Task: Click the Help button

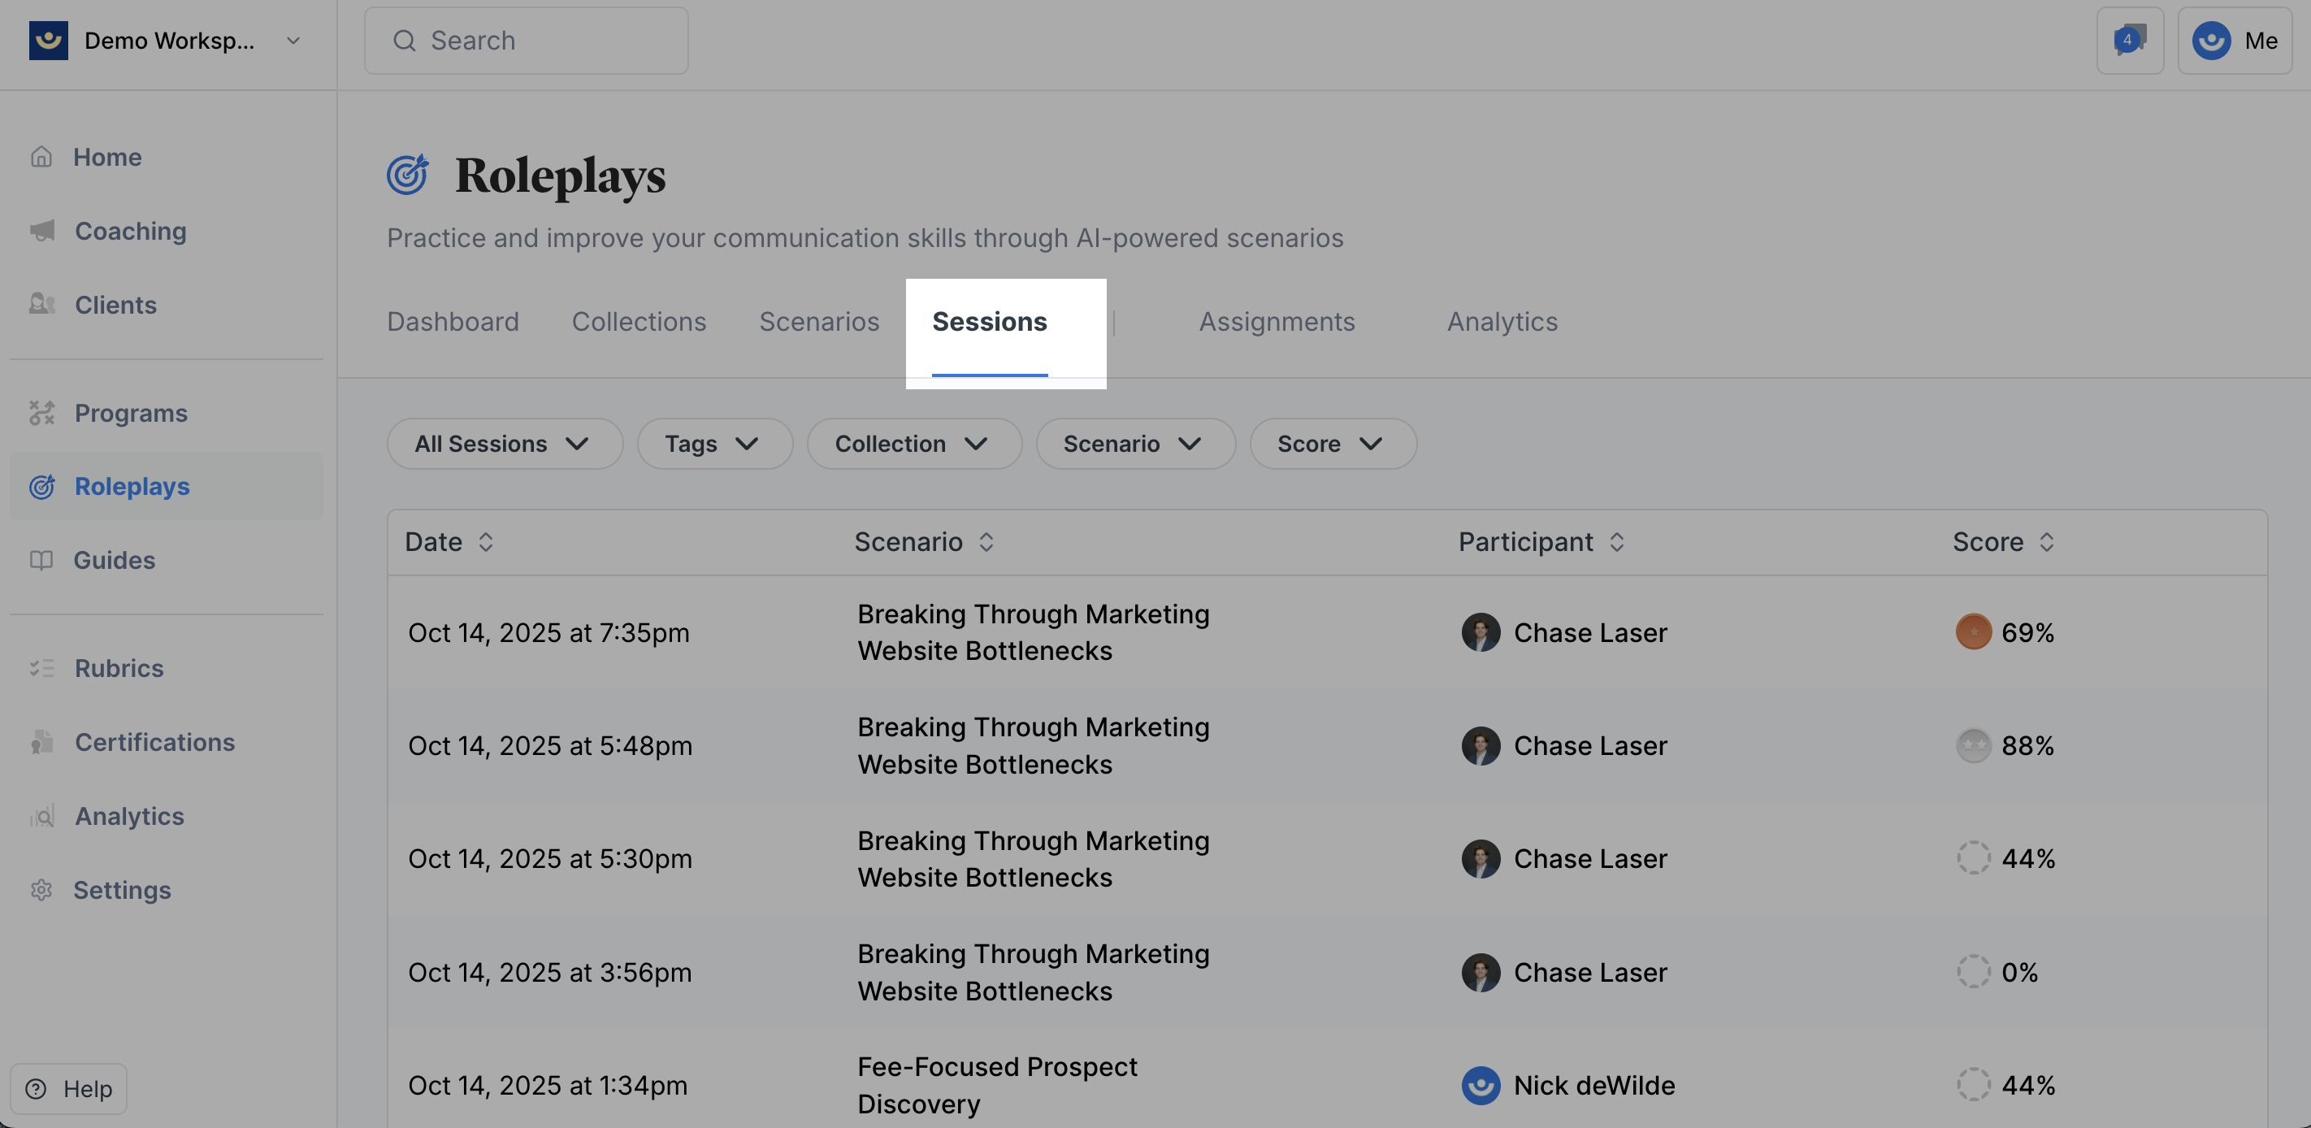Action: coord(69,1088)
